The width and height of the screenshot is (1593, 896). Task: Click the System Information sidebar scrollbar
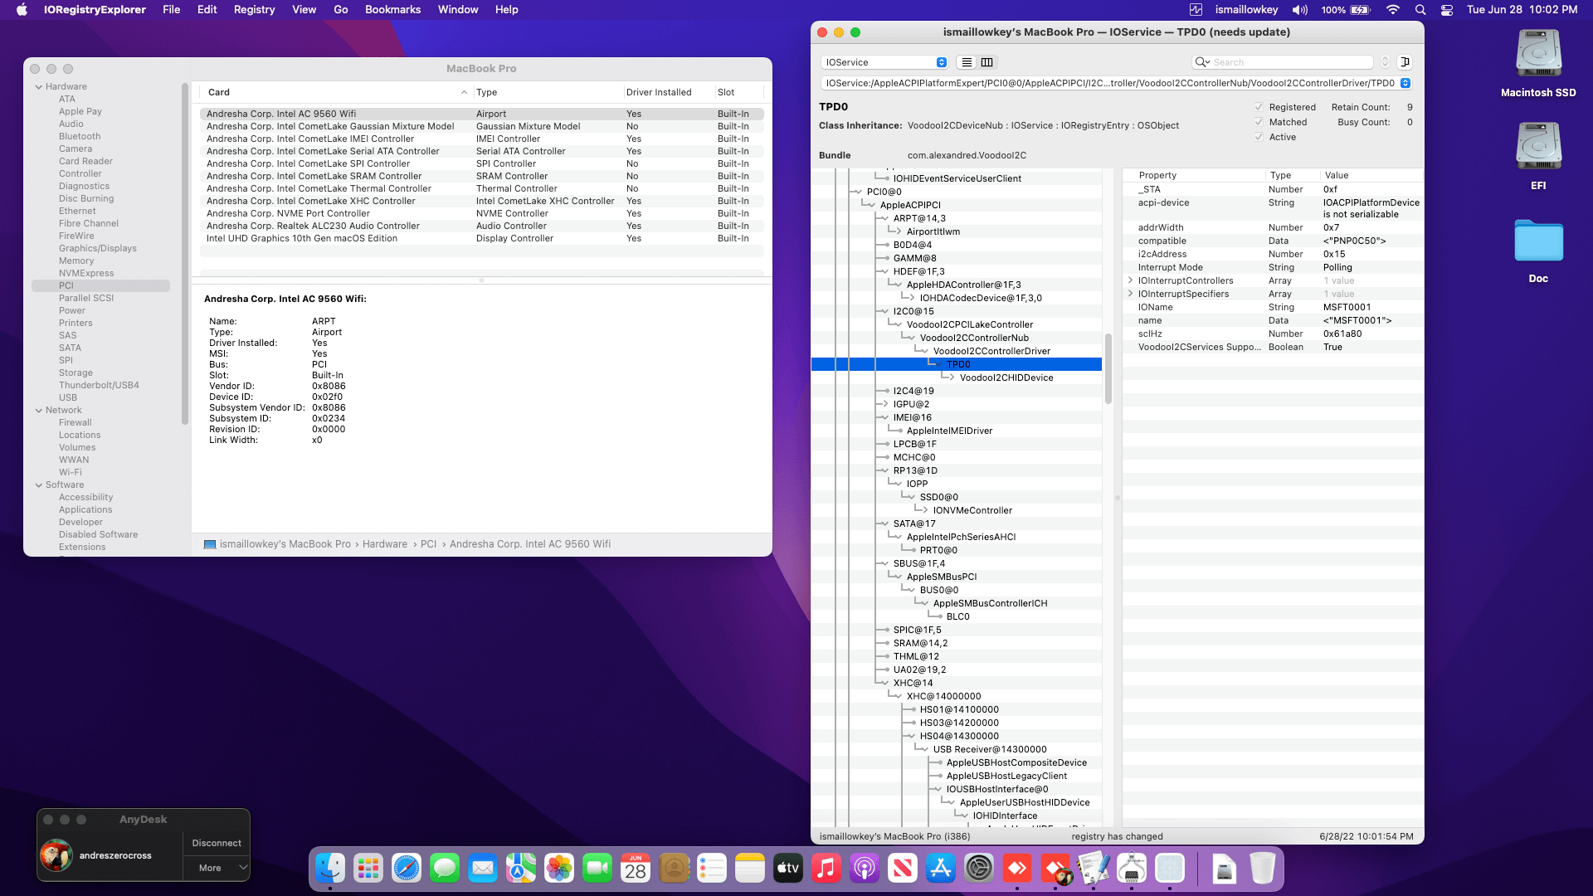pyautogui.click(x=184, y=253)
